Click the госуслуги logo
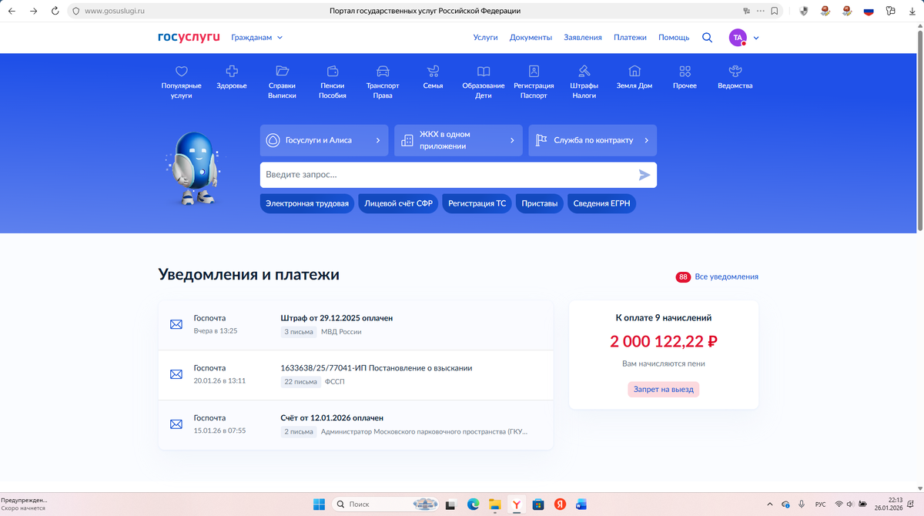The height and width of the screenshot is (516, 924). tap(189, 37)
